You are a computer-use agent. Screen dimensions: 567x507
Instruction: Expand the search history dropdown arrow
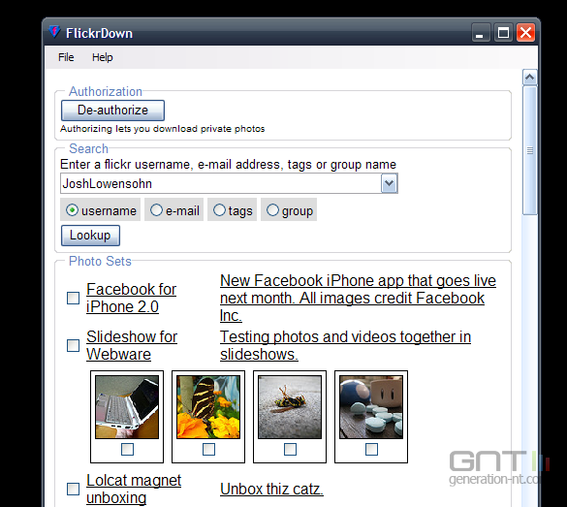(389, 183)
